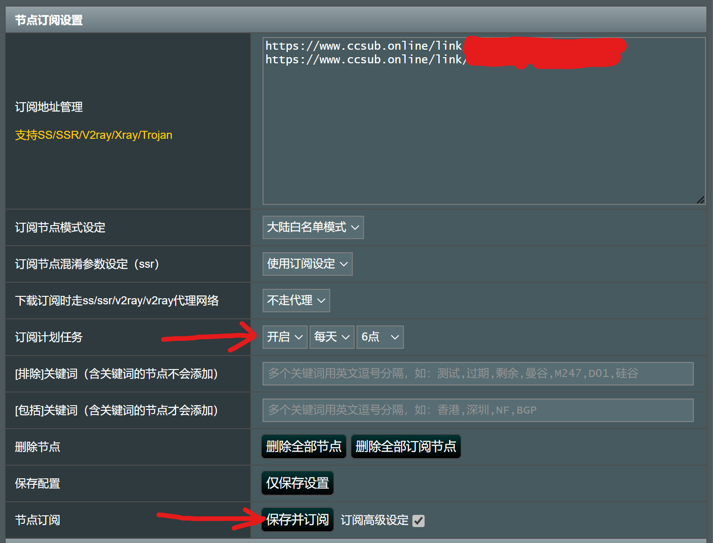Click the 节点订阅设置 section header
The width and height of the screenshot is (713, 543).
click(49, 20)
